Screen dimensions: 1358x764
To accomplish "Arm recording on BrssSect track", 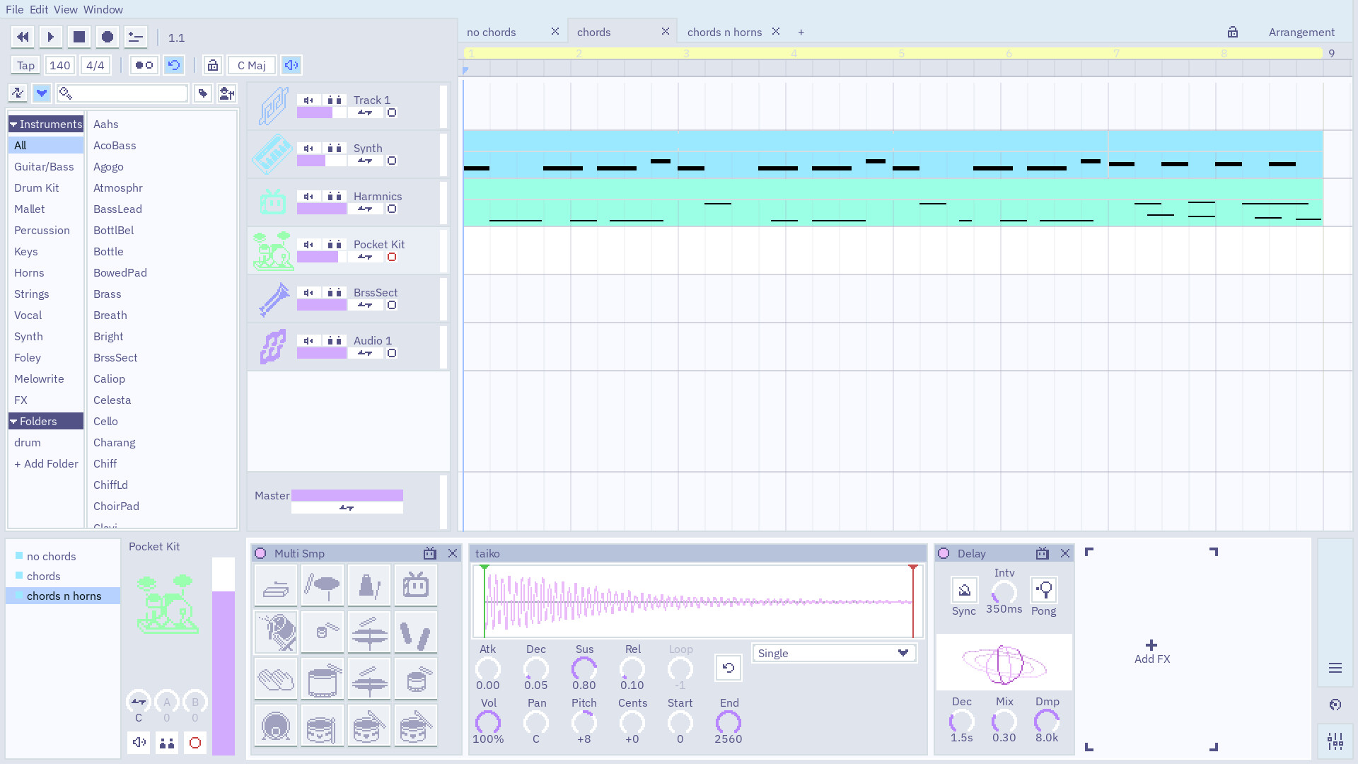I will coord(392,305).
